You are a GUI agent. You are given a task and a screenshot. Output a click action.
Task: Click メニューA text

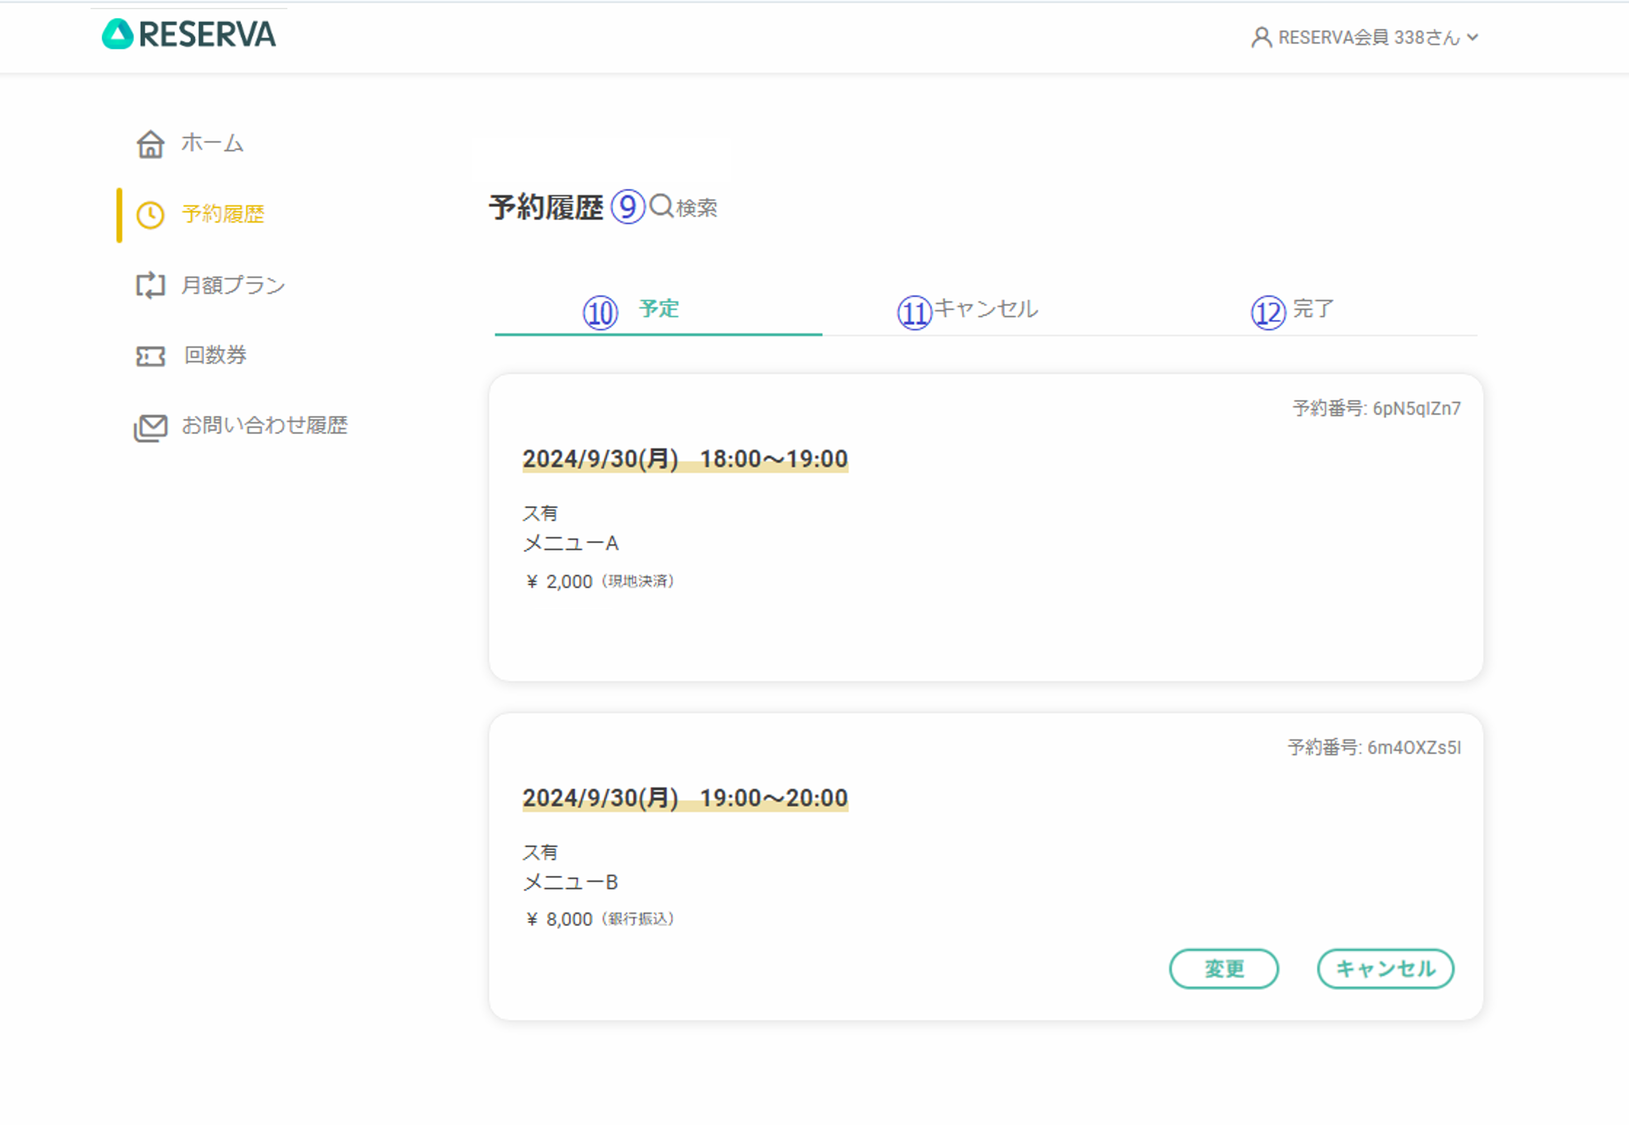(571, 544)
